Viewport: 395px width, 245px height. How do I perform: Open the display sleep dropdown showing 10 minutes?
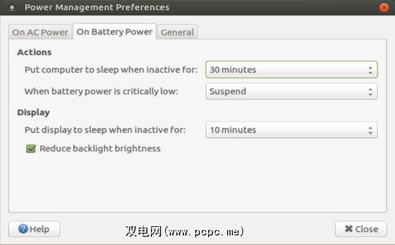[x=291, y=130]
